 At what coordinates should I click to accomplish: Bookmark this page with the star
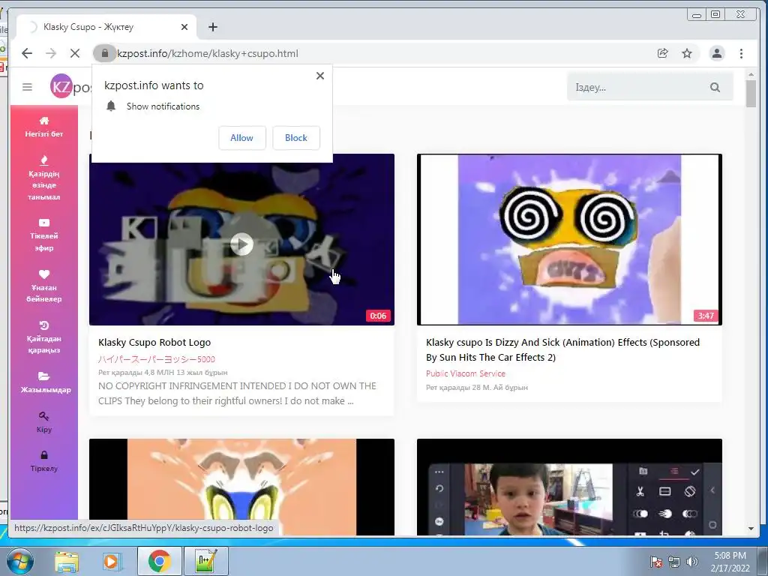coord(687,53)
